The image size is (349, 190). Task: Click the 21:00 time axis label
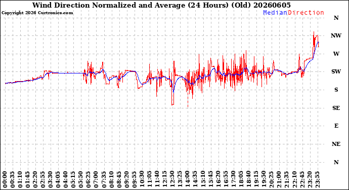[x=279, y=179]
